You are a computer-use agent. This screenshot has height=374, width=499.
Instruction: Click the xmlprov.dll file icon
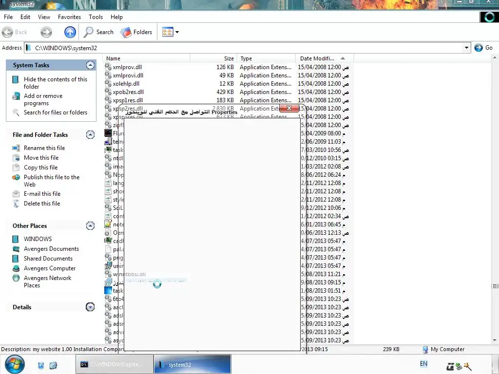pyautogui.click(x=108, y=67)
